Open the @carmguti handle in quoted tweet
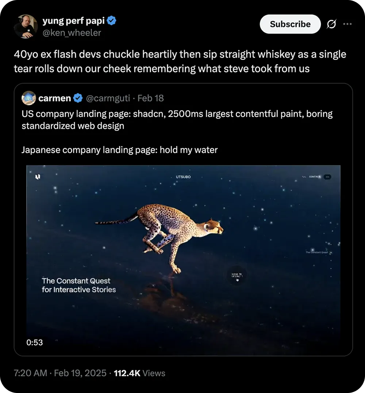This screenshot has height=393, width=365. [x=108, y=98]
